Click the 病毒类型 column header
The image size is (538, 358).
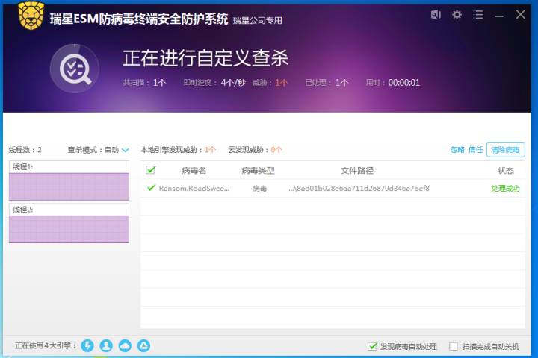pyautogui.click(x=258, y=171)
